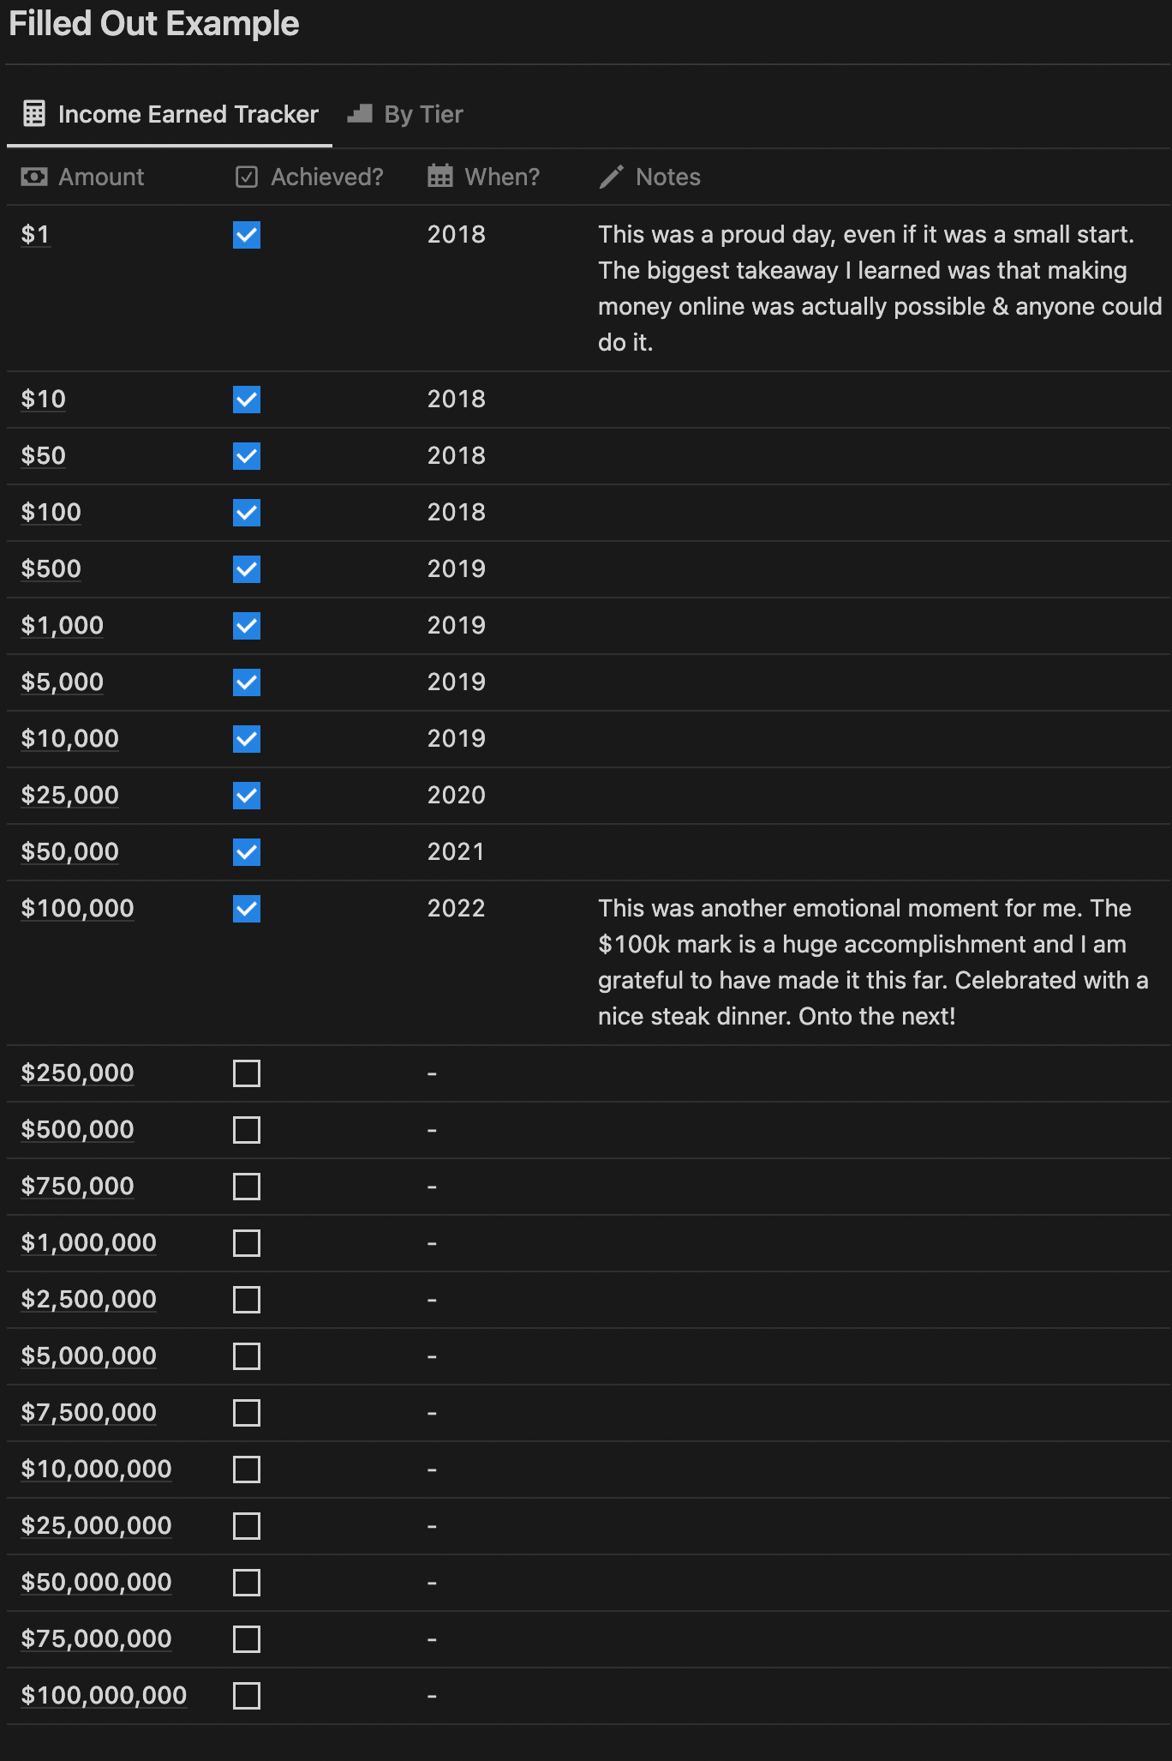Click the checkbox icon in Achieved? header
This screenshot has width=1172, height=1761.
tap(247, 177)
